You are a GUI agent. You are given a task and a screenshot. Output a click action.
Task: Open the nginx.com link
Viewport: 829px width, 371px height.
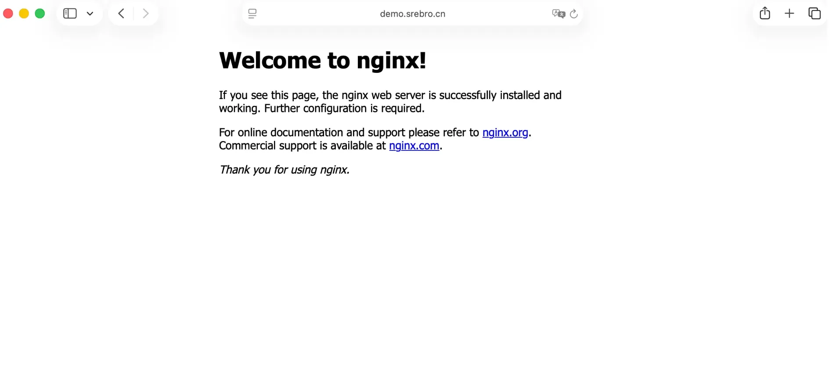(414, 146)
